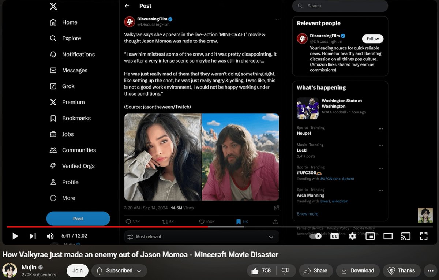This screenshot has width=439, height=280.
Task: Click the Profile person icon
Action: tap(53, 182)
